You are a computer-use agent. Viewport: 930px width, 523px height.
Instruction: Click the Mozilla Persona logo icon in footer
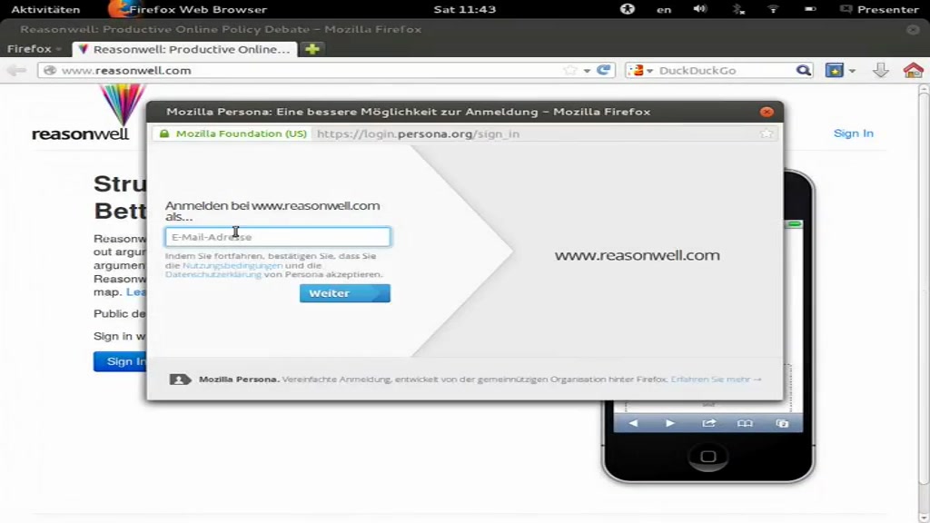tap(180, 380)
